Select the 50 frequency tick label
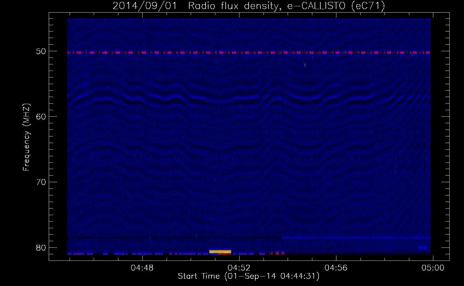This screenshot has width=464, height=286. pyautogui.click(x=41, y=51)
